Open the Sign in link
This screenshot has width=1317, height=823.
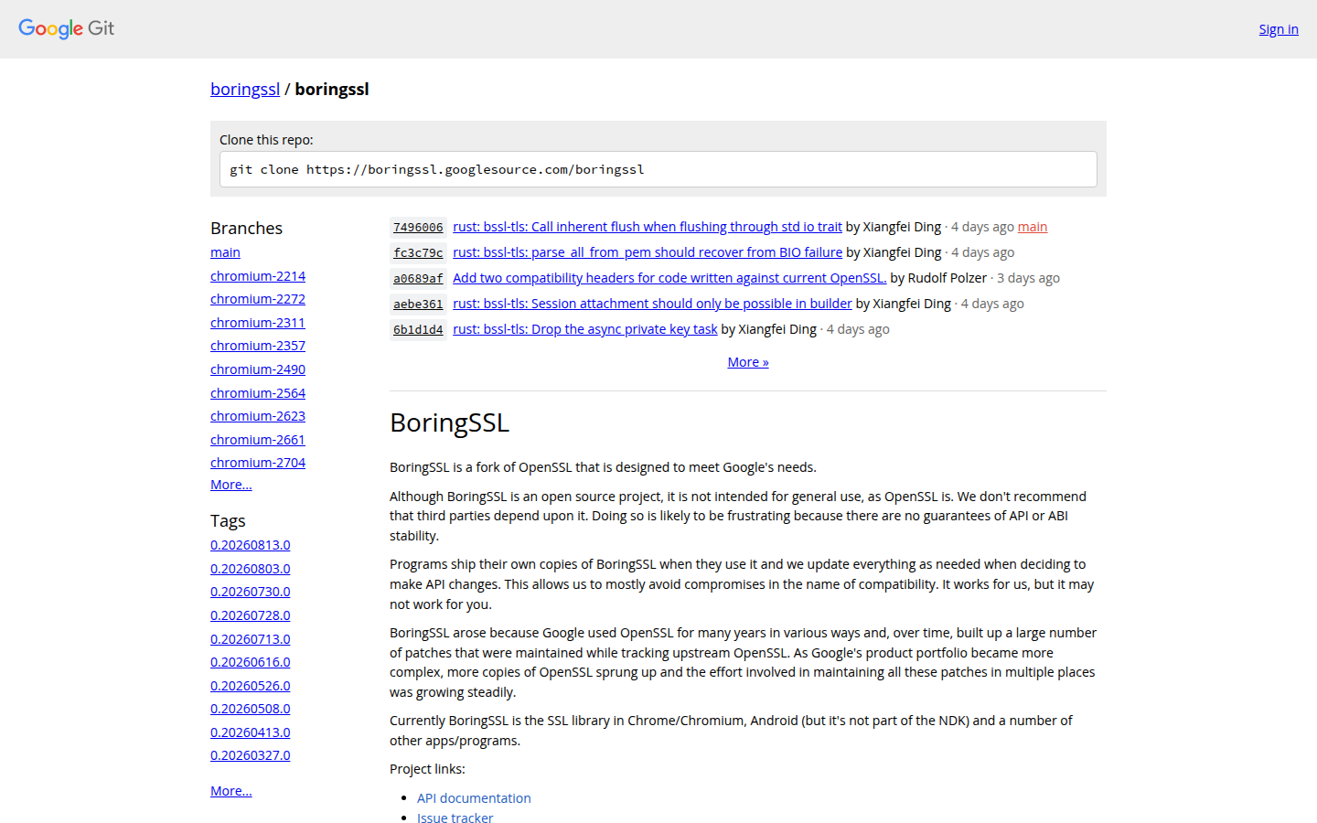tap(1279, 29)
